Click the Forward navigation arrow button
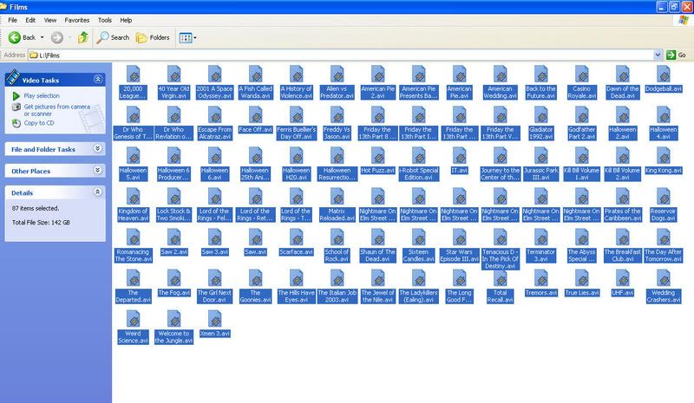This screenshot has height=403, width=694. tap(57, 37)
